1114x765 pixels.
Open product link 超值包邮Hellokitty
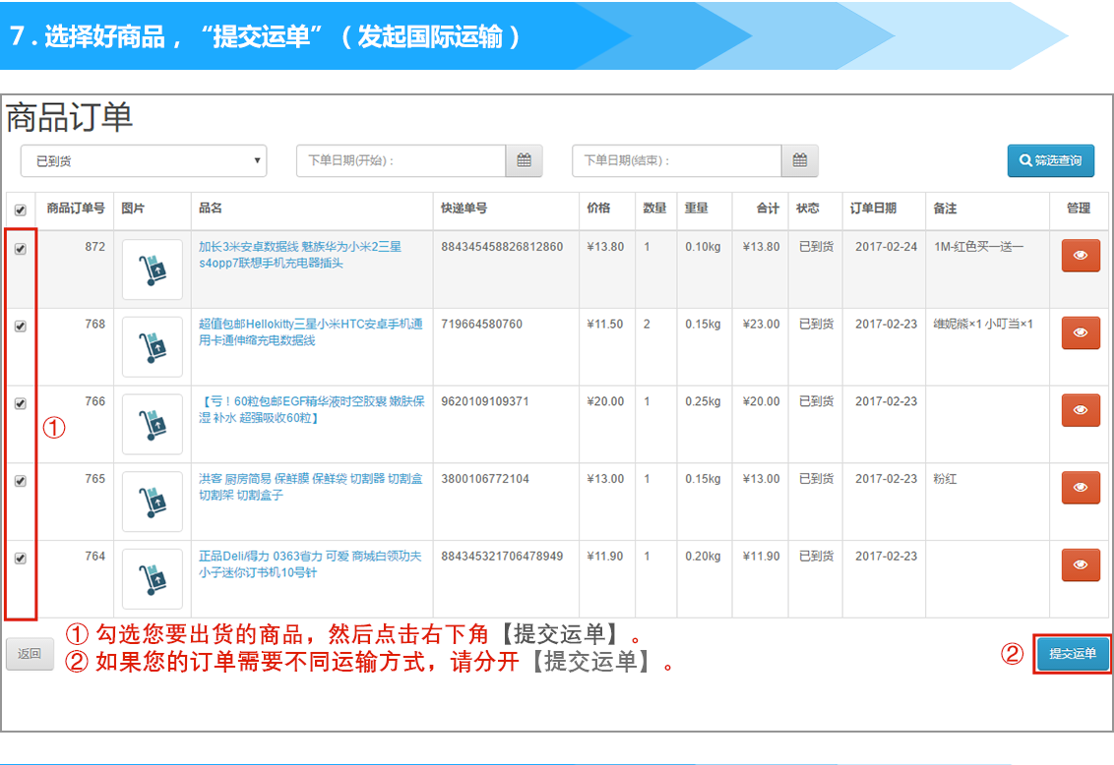[310, 332]
